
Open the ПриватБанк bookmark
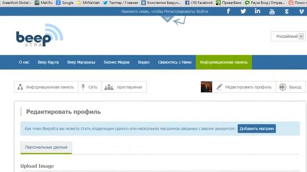pos(229,3)
